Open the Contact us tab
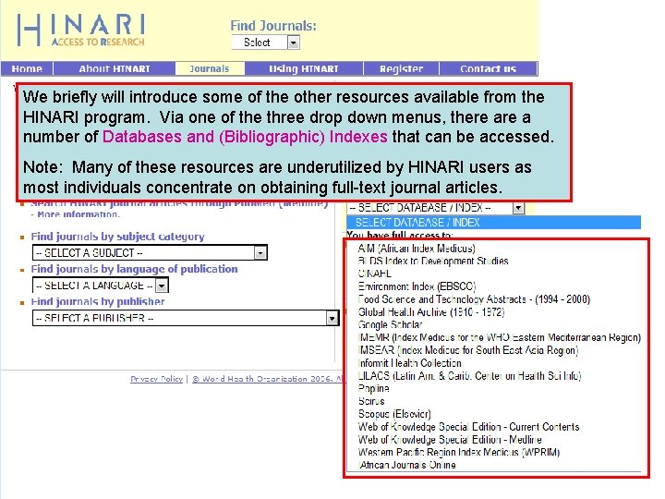 coord(489,68)
